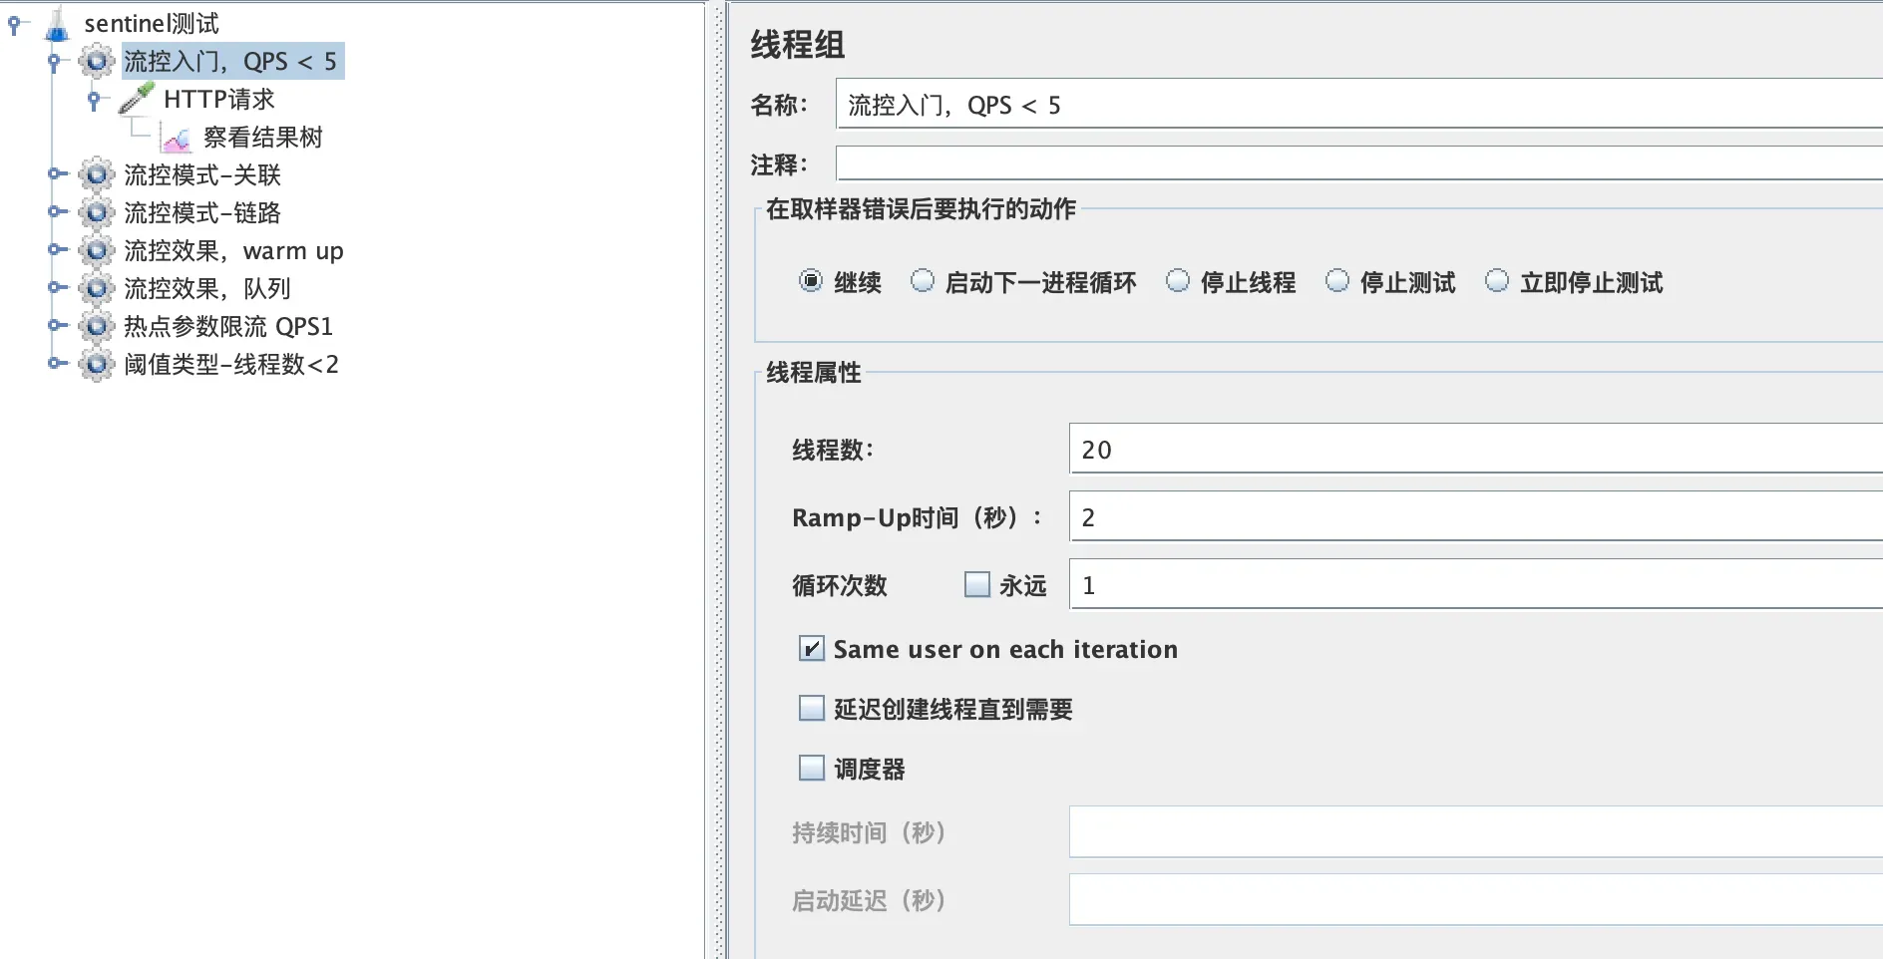
Task: Click the 注释 comment input field
Action: pyautogui.click(x=1359, y=163)
